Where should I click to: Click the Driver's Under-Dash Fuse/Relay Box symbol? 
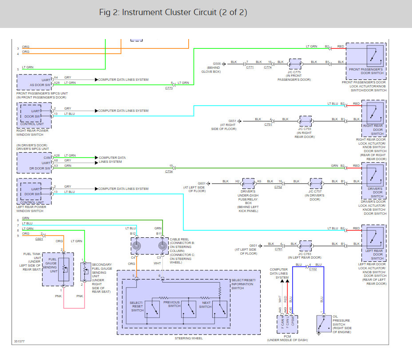[248, 184]
